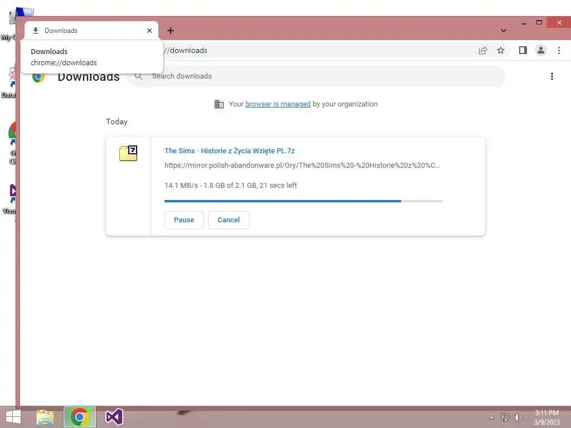The height and width of the screenshot is (428, 571).
Task: Open the polish-abandonware mirror URL
Action: [302, 165]
